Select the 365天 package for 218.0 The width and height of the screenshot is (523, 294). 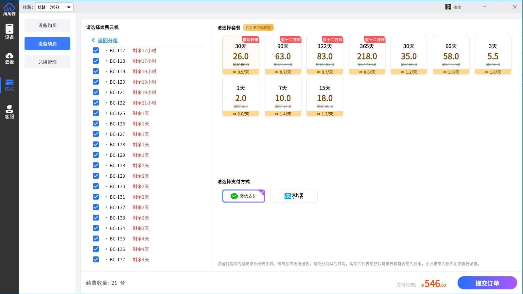[367, 56]
